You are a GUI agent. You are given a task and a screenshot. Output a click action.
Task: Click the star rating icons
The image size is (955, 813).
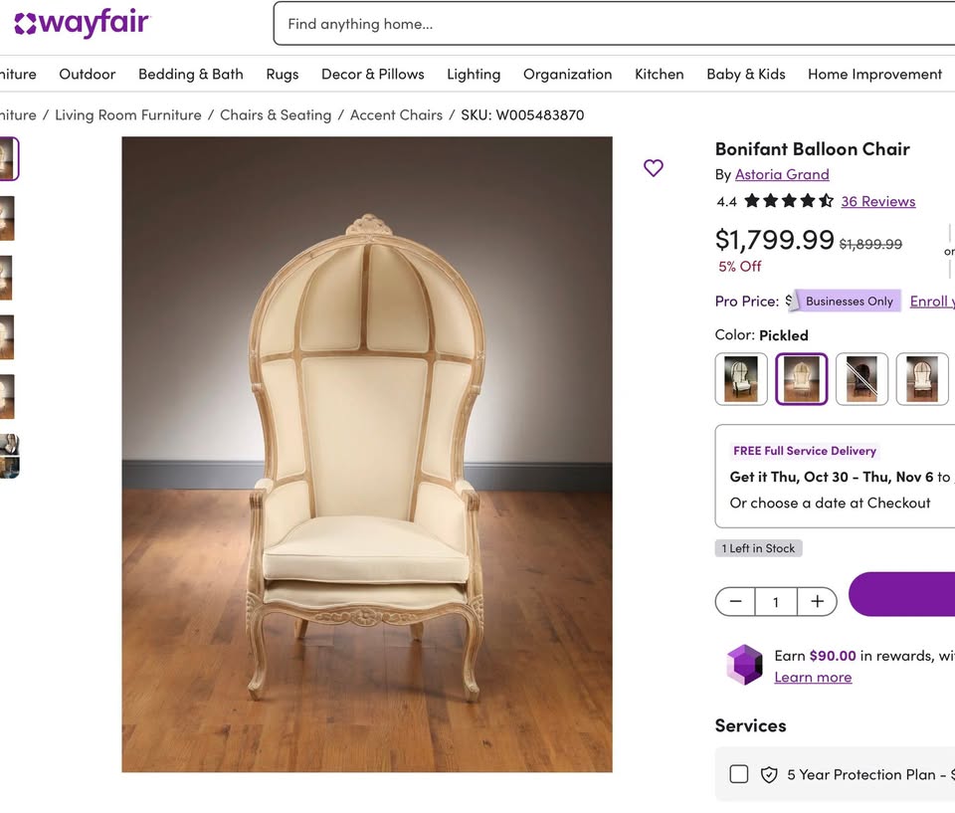coord(788,201)
